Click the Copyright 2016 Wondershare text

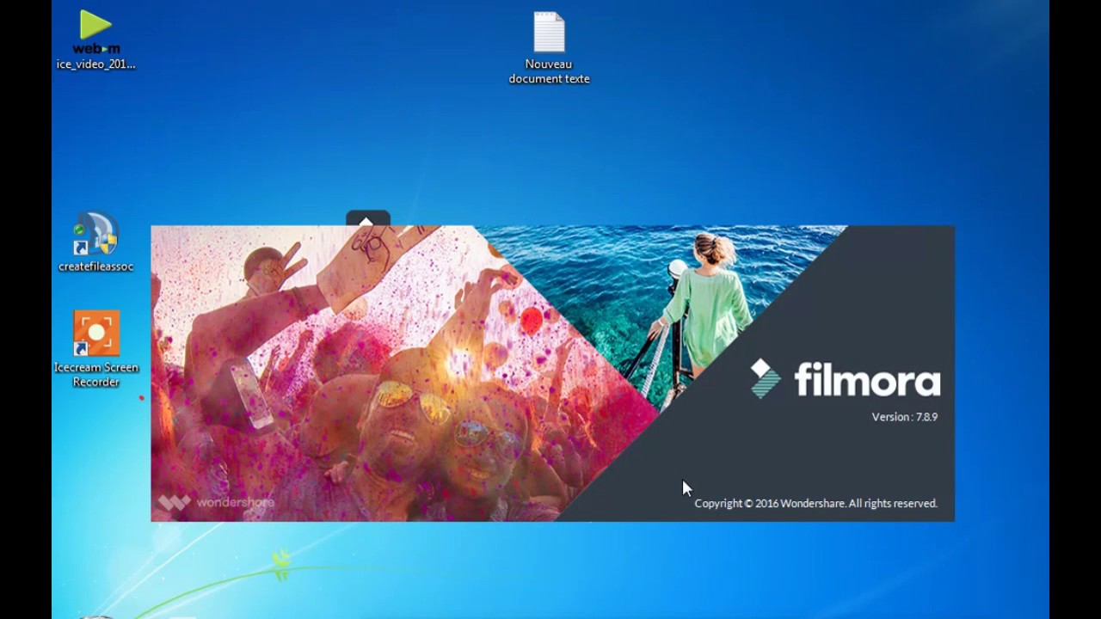[815, 504]
